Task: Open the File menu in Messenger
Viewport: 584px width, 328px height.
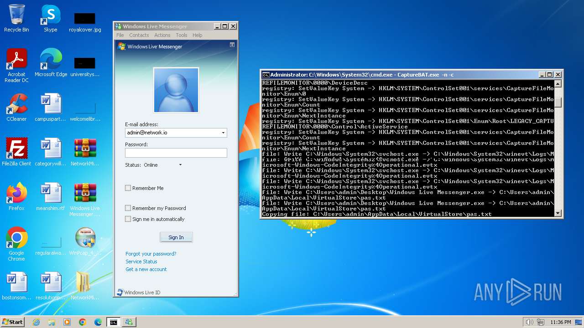Action: click(120, 35)
